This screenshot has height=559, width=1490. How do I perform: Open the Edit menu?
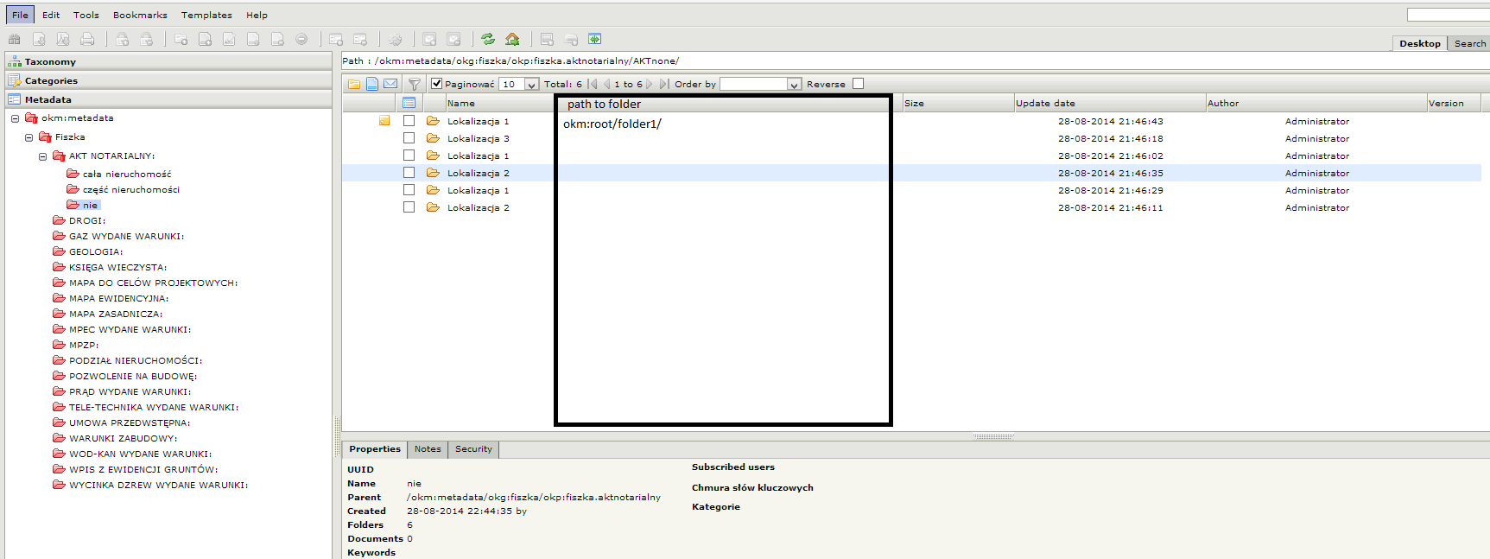click(x=51, y=15)
